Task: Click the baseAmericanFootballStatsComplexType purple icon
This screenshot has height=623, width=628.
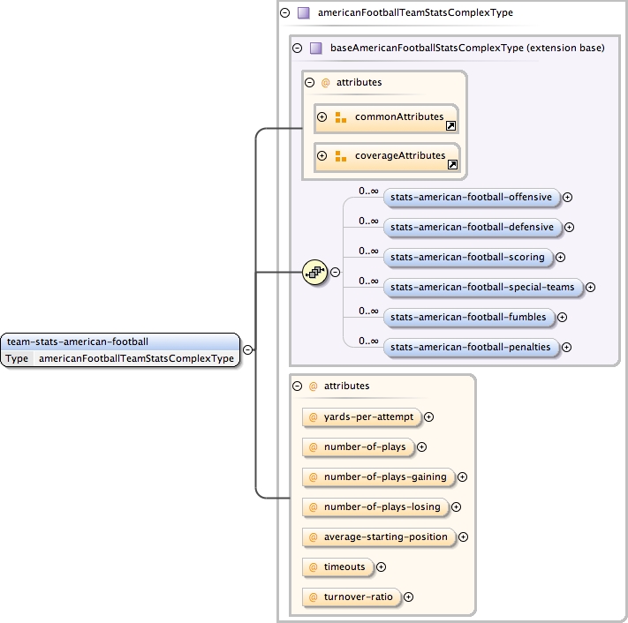Action: point(315,48)
